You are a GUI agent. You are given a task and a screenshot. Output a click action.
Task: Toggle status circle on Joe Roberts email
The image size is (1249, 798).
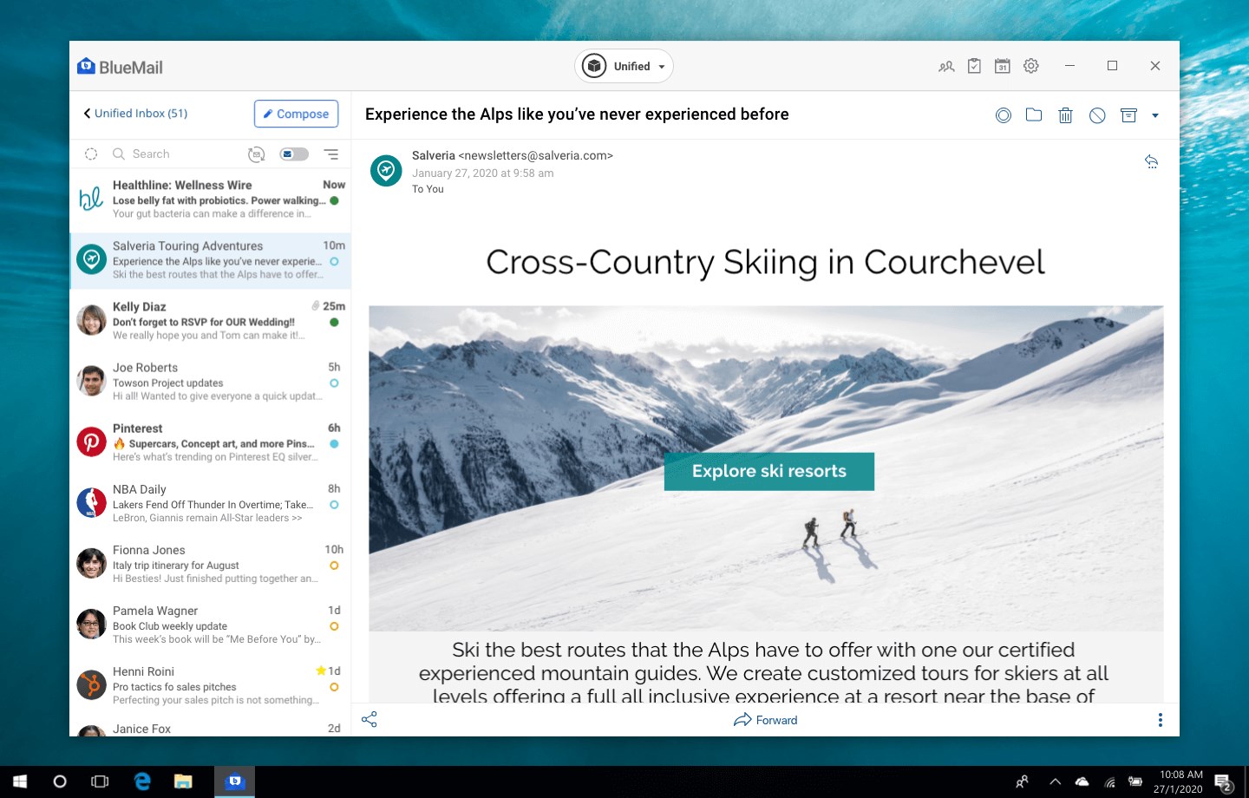point(334,383)
